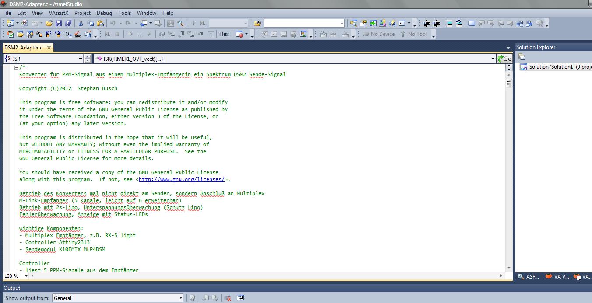This screenshot has height=303, width=592.
Task: Click the VAssistX open file in solution icon
Action: pos(20,34)
